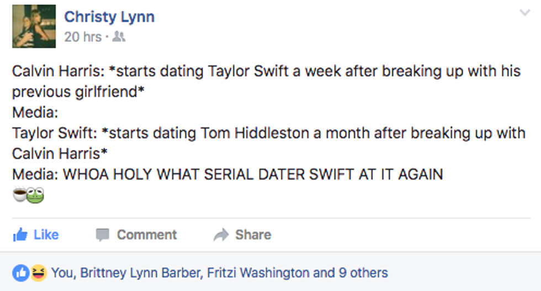541x291 pixels.
Task: Click the Haha laughing reaction badge
Action: 38,272
